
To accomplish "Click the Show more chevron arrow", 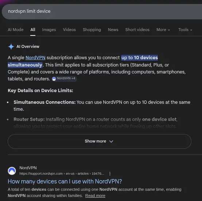I will coord(111,141).
